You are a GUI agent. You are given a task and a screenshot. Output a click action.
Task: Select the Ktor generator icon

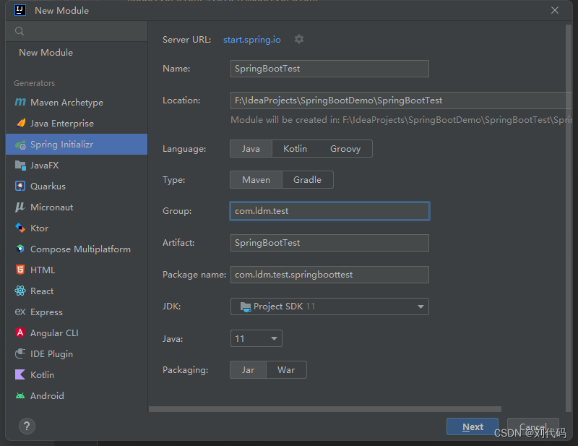click(x=20, y=228)
